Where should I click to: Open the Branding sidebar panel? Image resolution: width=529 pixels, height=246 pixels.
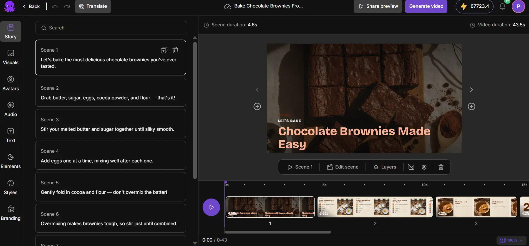click(11, 213)
